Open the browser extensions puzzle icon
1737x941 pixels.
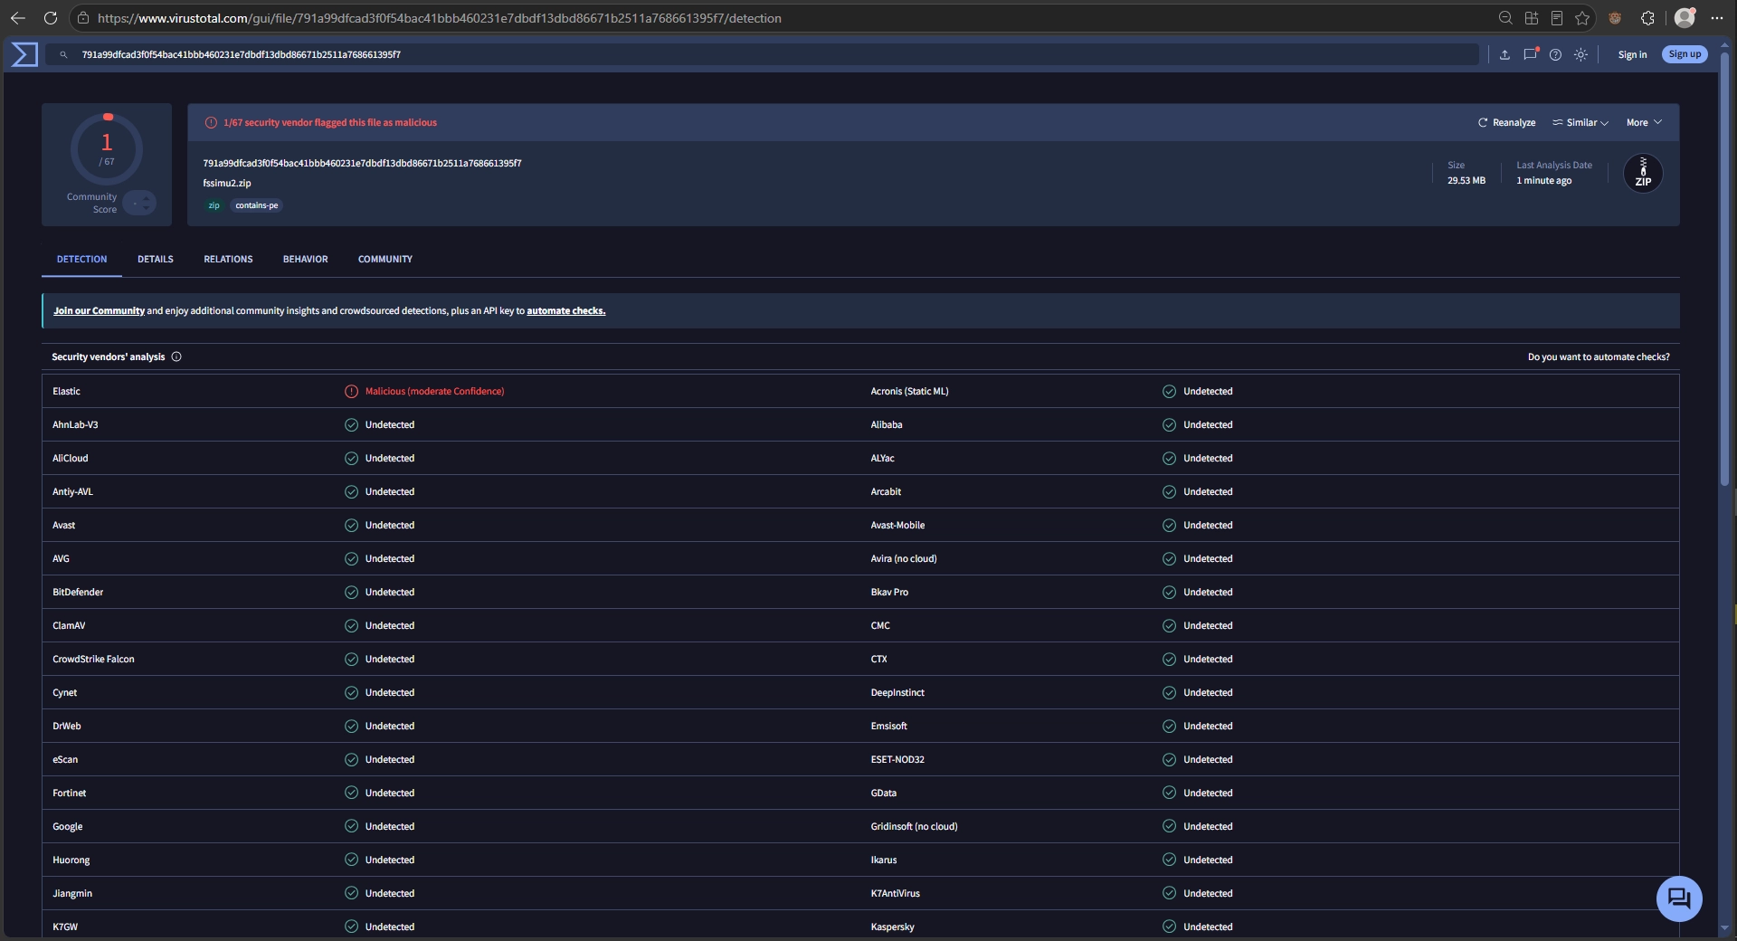point(1647,18)
